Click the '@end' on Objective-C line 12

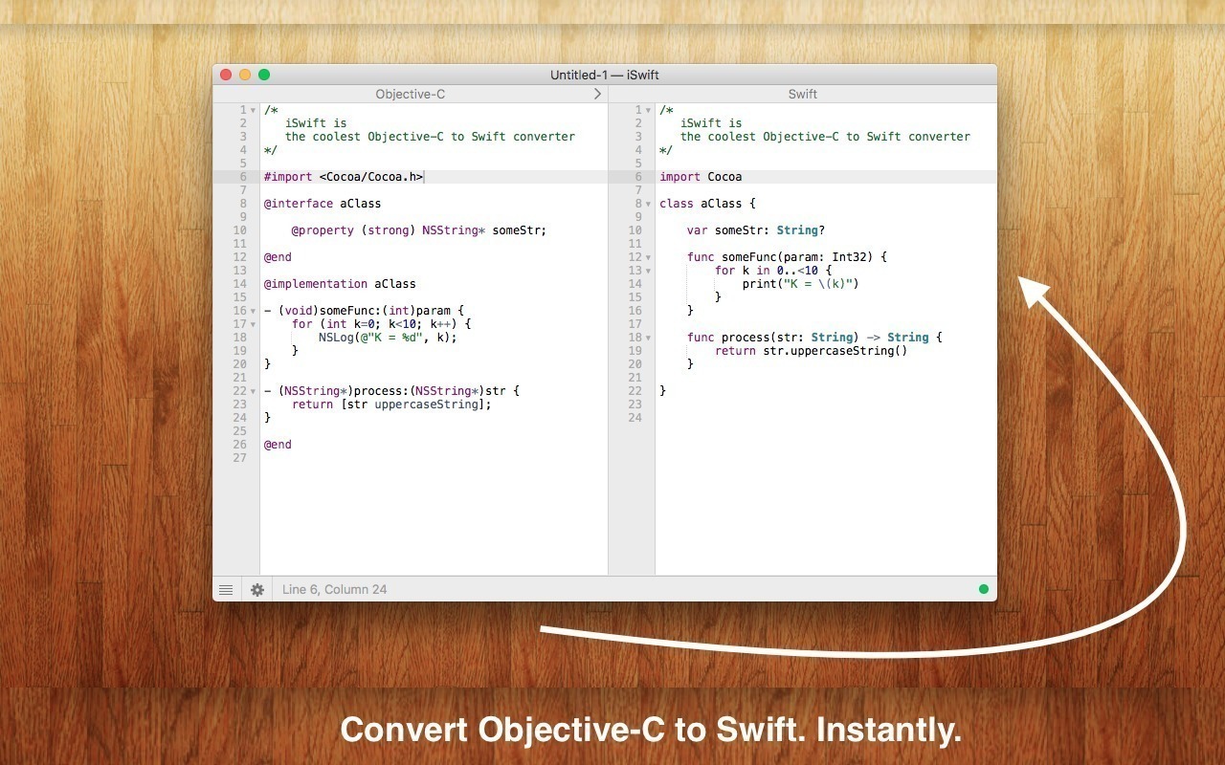click(x=278, y=257)
